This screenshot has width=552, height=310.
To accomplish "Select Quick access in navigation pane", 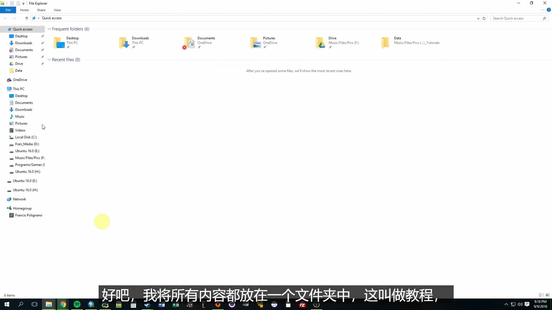I will [x=23, y=29].
